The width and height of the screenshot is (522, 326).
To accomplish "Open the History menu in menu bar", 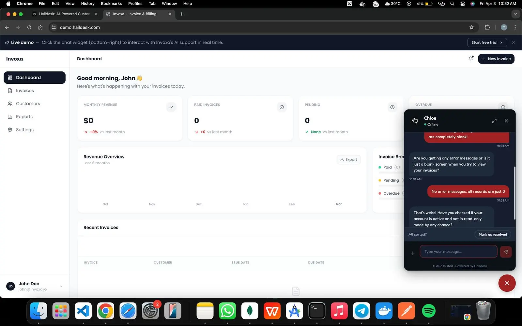I will coord(88,4).
